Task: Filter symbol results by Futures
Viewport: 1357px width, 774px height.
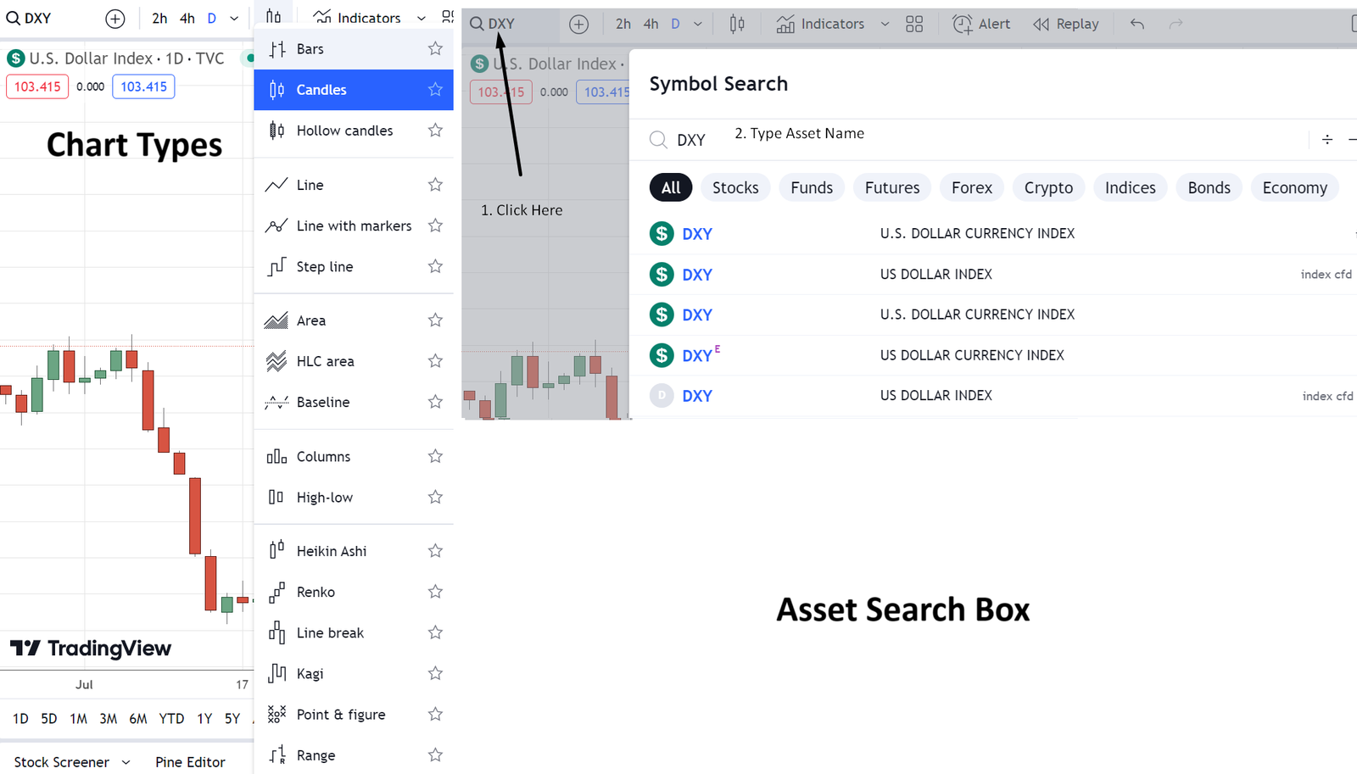Action: click(x=892, y=187)
